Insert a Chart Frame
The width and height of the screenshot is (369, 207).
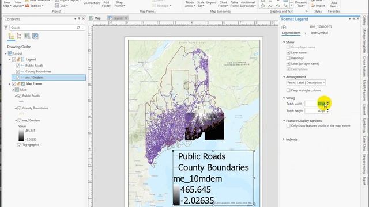coord(223,4)
